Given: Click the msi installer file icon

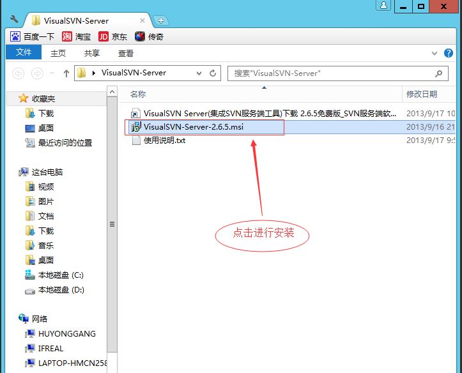Looking at the screenshot, I should [136, 127].
